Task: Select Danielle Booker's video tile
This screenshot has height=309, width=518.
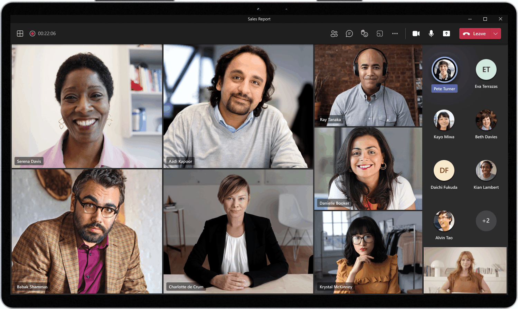Action: [368, 169]
